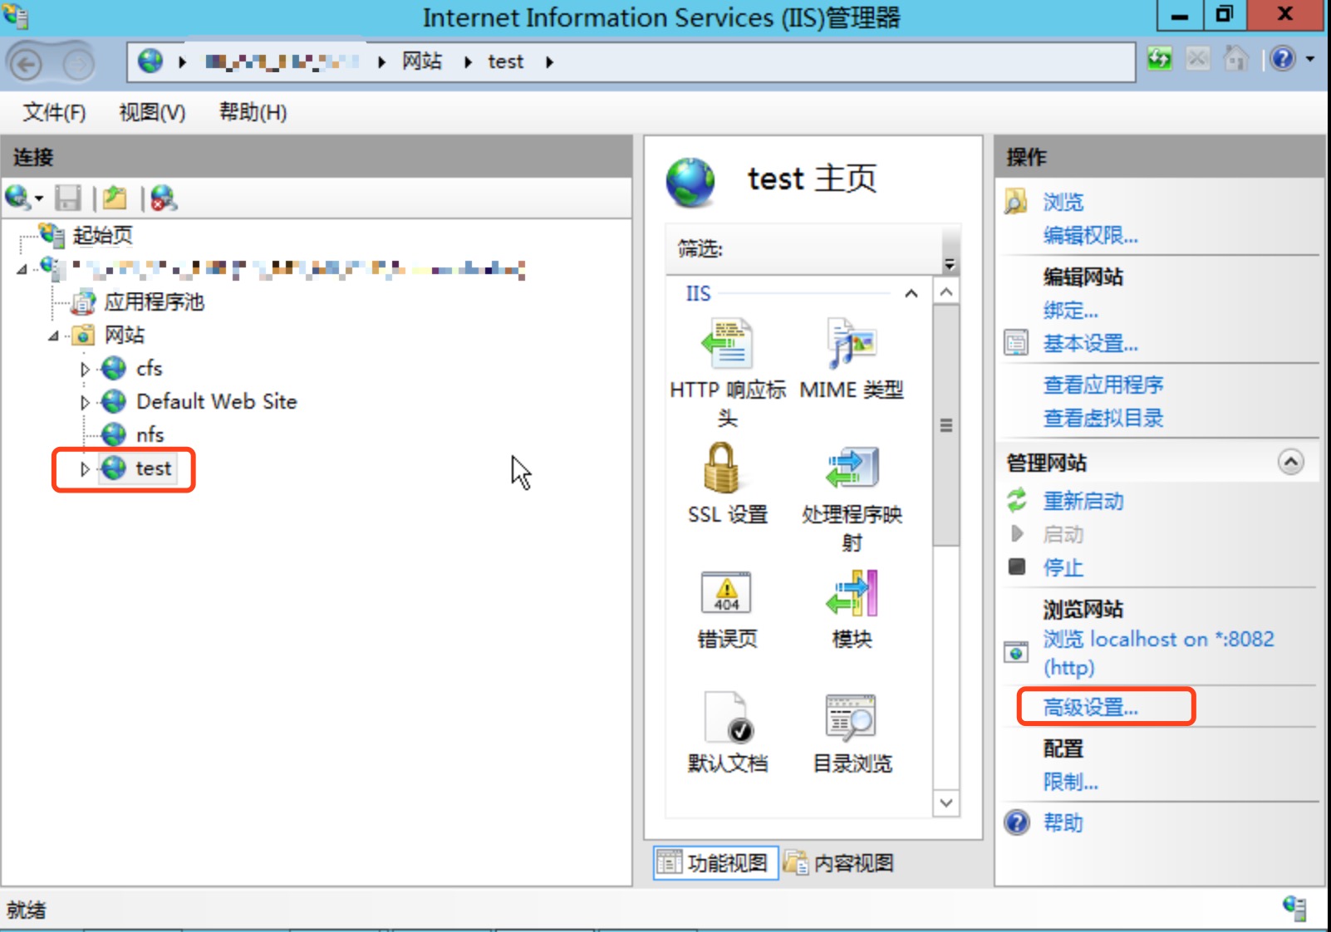Open the 文件(F) menu
This screenshot has width=1331, height=932.
pyautogui.click(x=54, y=112)
